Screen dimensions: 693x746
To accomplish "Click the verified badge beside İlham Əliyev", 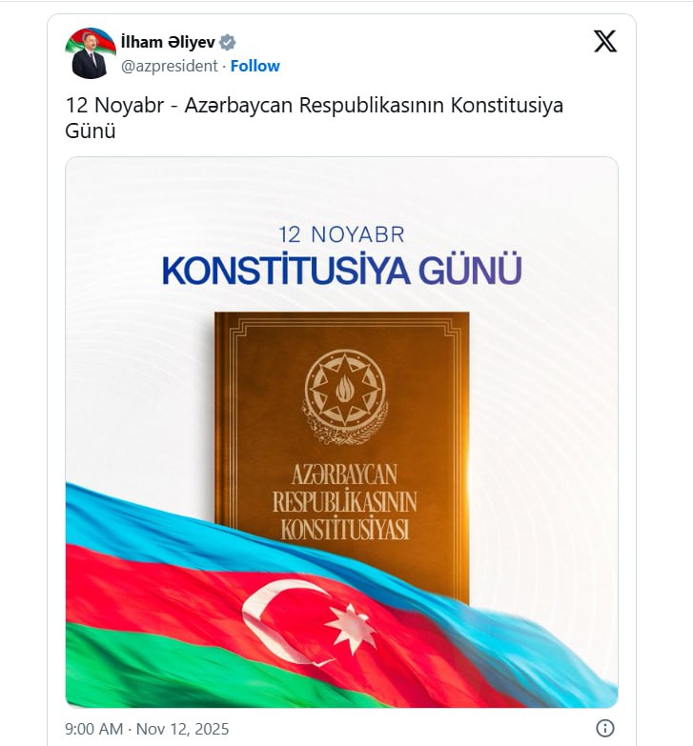I will 228,42.
